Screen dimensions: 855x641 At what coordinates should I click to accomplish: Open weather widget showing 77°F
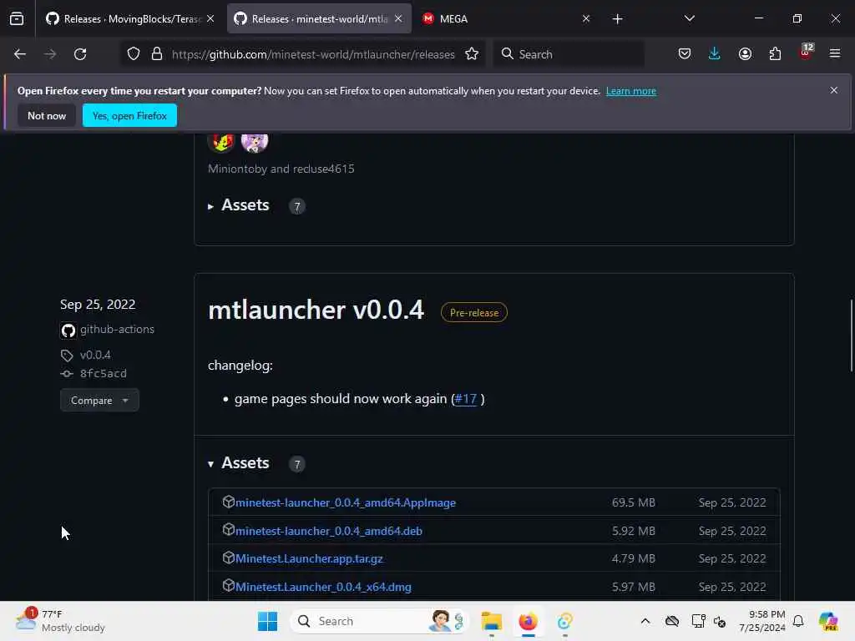(x=60, y=621)
